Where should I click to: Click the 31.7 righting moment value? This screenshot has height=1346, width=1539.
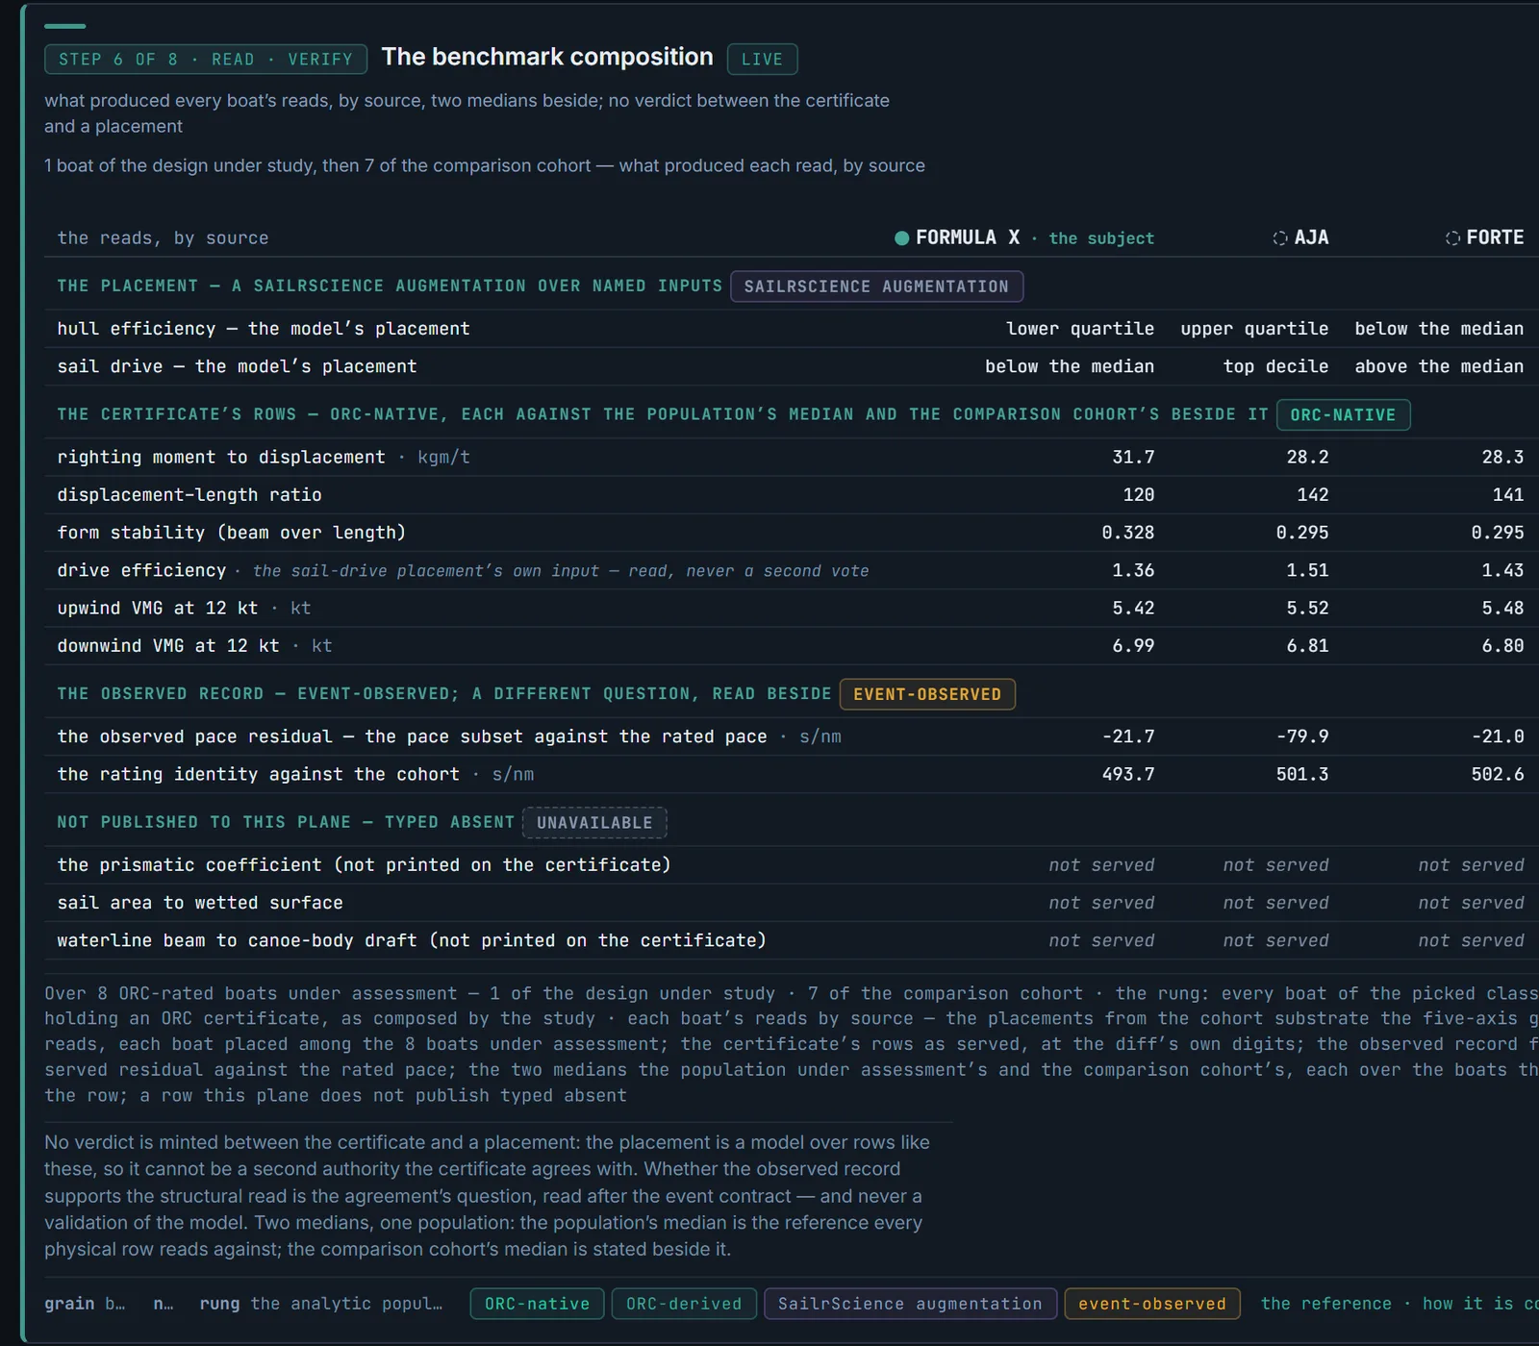tap(1133, 458)
